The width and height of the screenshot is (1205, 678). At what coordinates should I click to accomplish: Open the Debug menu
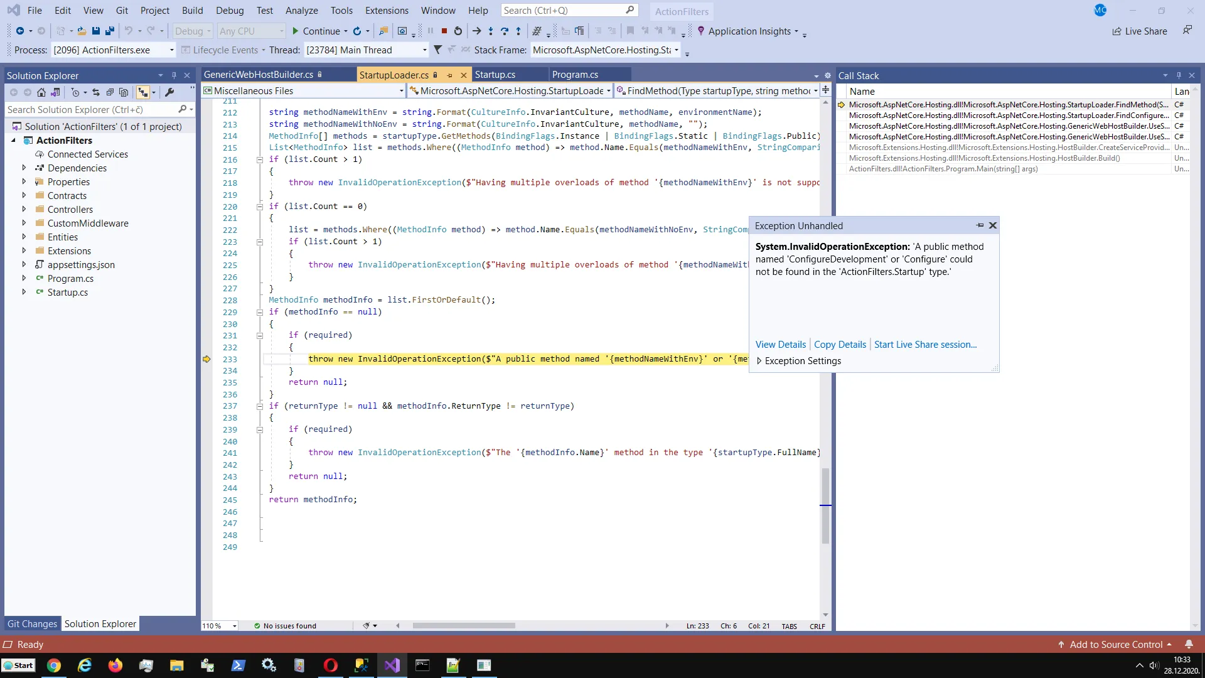point(230,11)
